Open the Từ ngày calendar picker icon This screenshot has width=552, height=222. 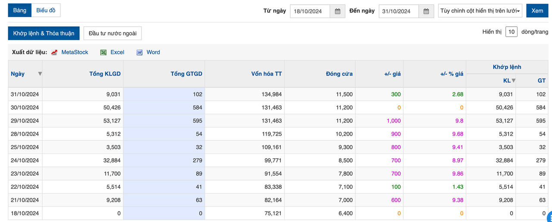coord(338,11)
